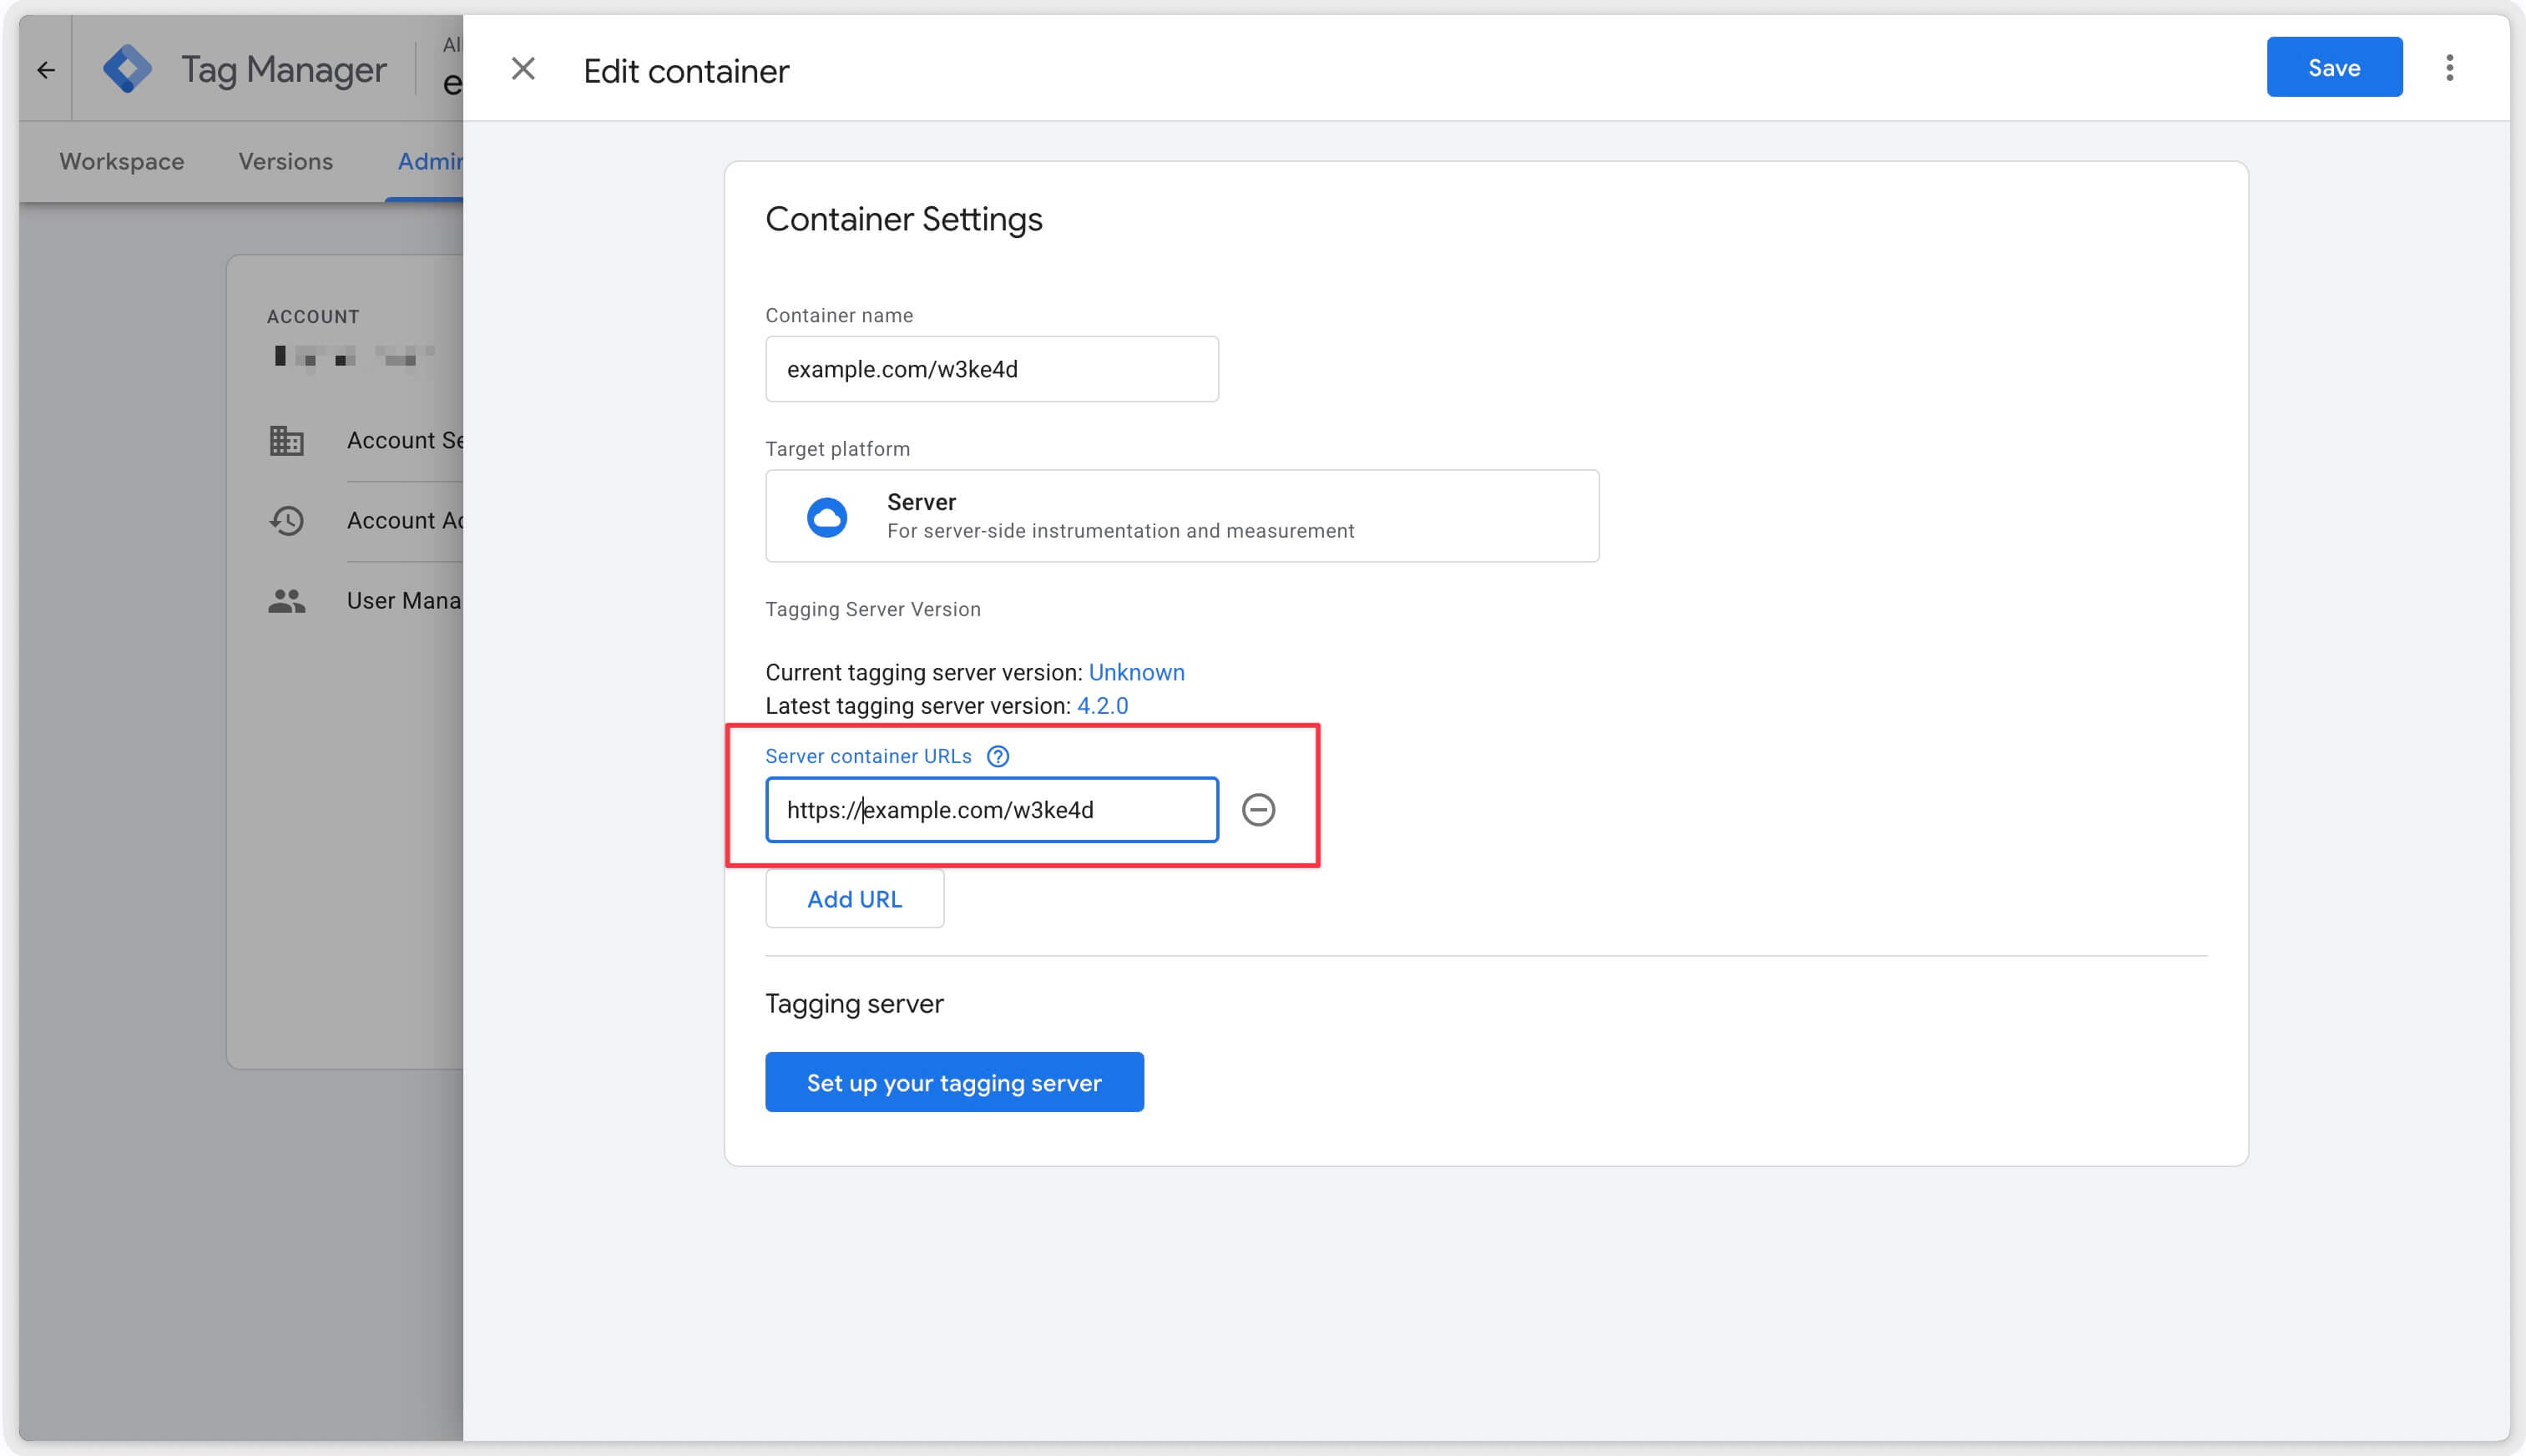Click the Tag Manager logo icon
Screen dimensions: 2526x1456
(x=127, y=69)
